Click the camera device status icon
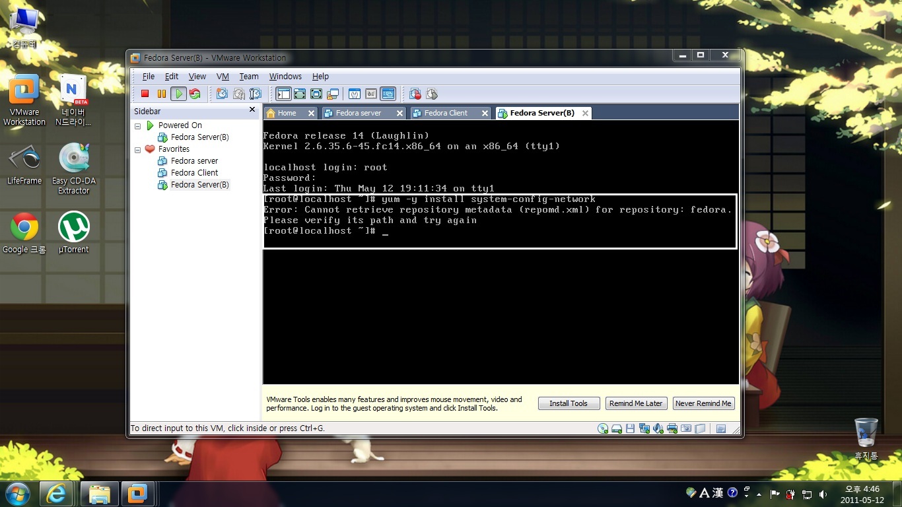 tap(686, 428)
